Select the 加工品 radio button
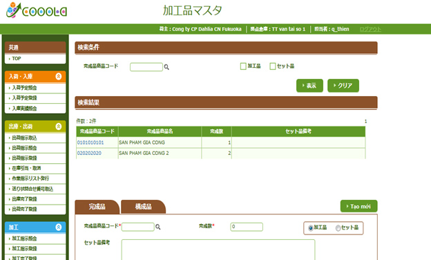Screen dimensions: 431x260 point(311,228)
